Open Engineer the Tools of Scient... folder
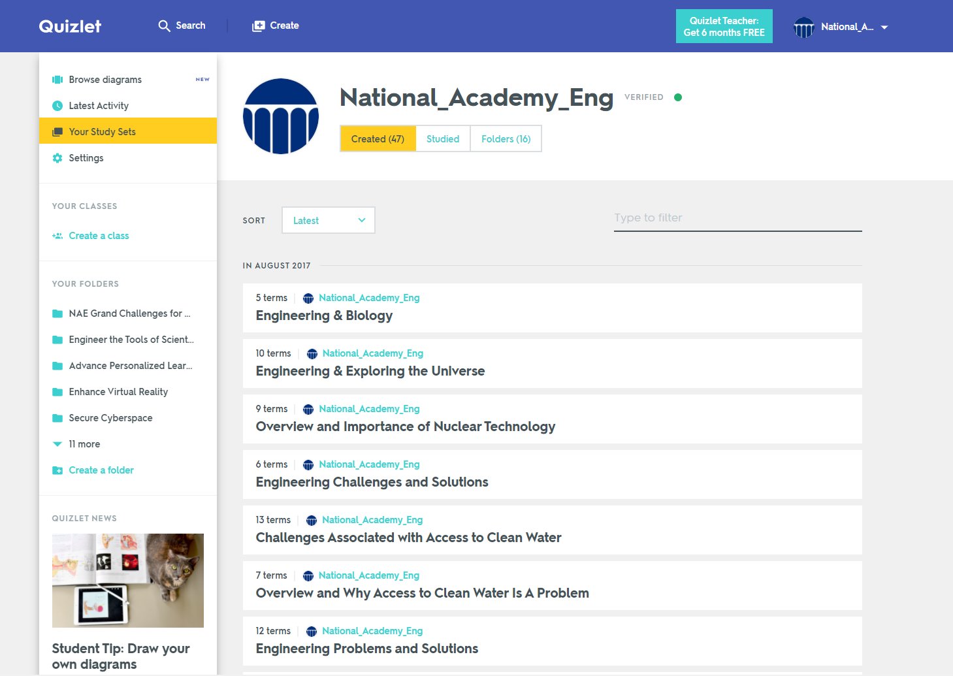Screen dimensions: 953x676 131,340
